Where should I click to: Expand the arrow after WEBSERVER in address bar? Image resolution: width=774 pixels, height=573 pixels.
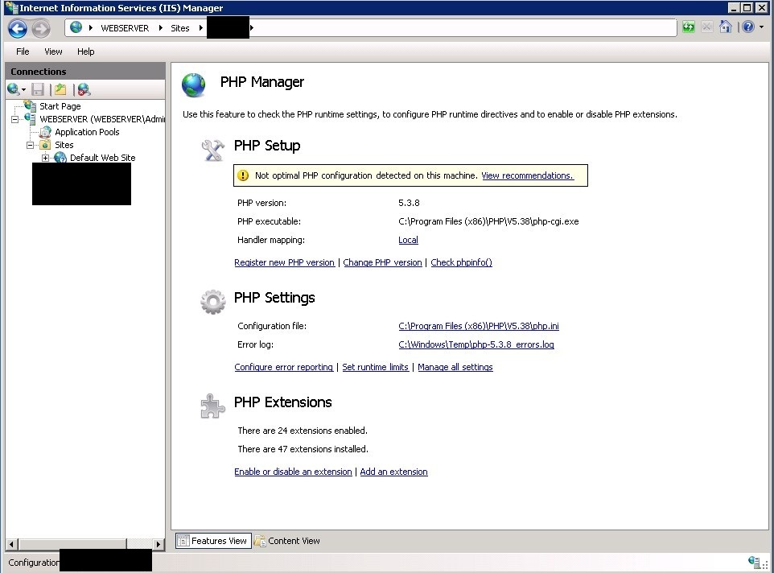pos(161,27)
